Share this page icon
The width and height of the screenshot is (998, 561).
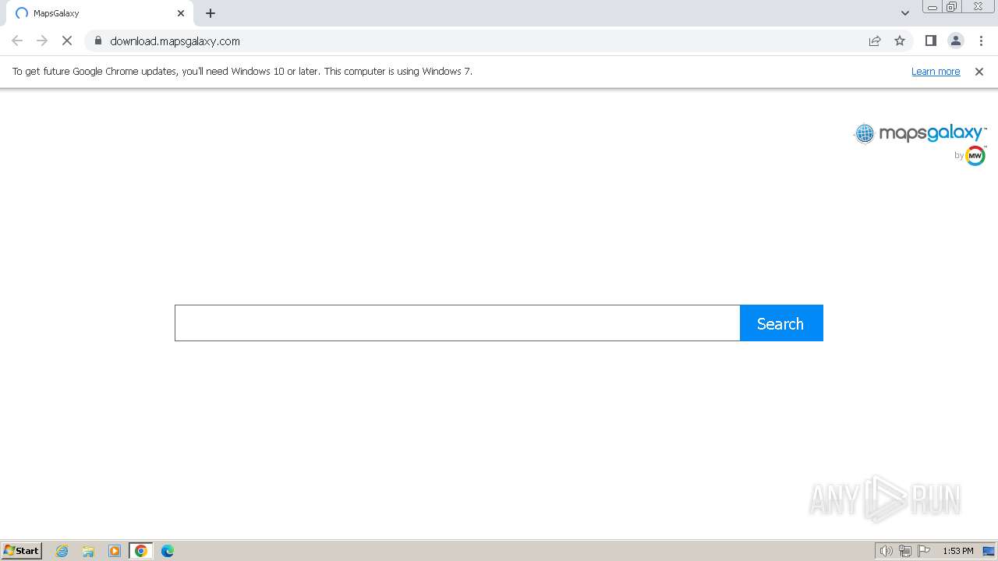[x=875, y=41]
